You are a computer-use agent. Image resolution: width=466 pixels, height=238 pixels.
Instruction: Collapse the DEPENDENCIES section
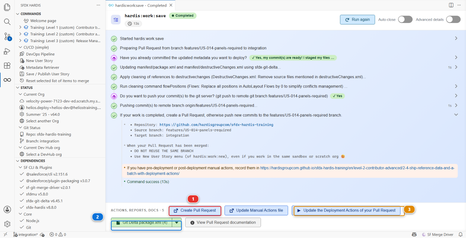click(18, 161)
